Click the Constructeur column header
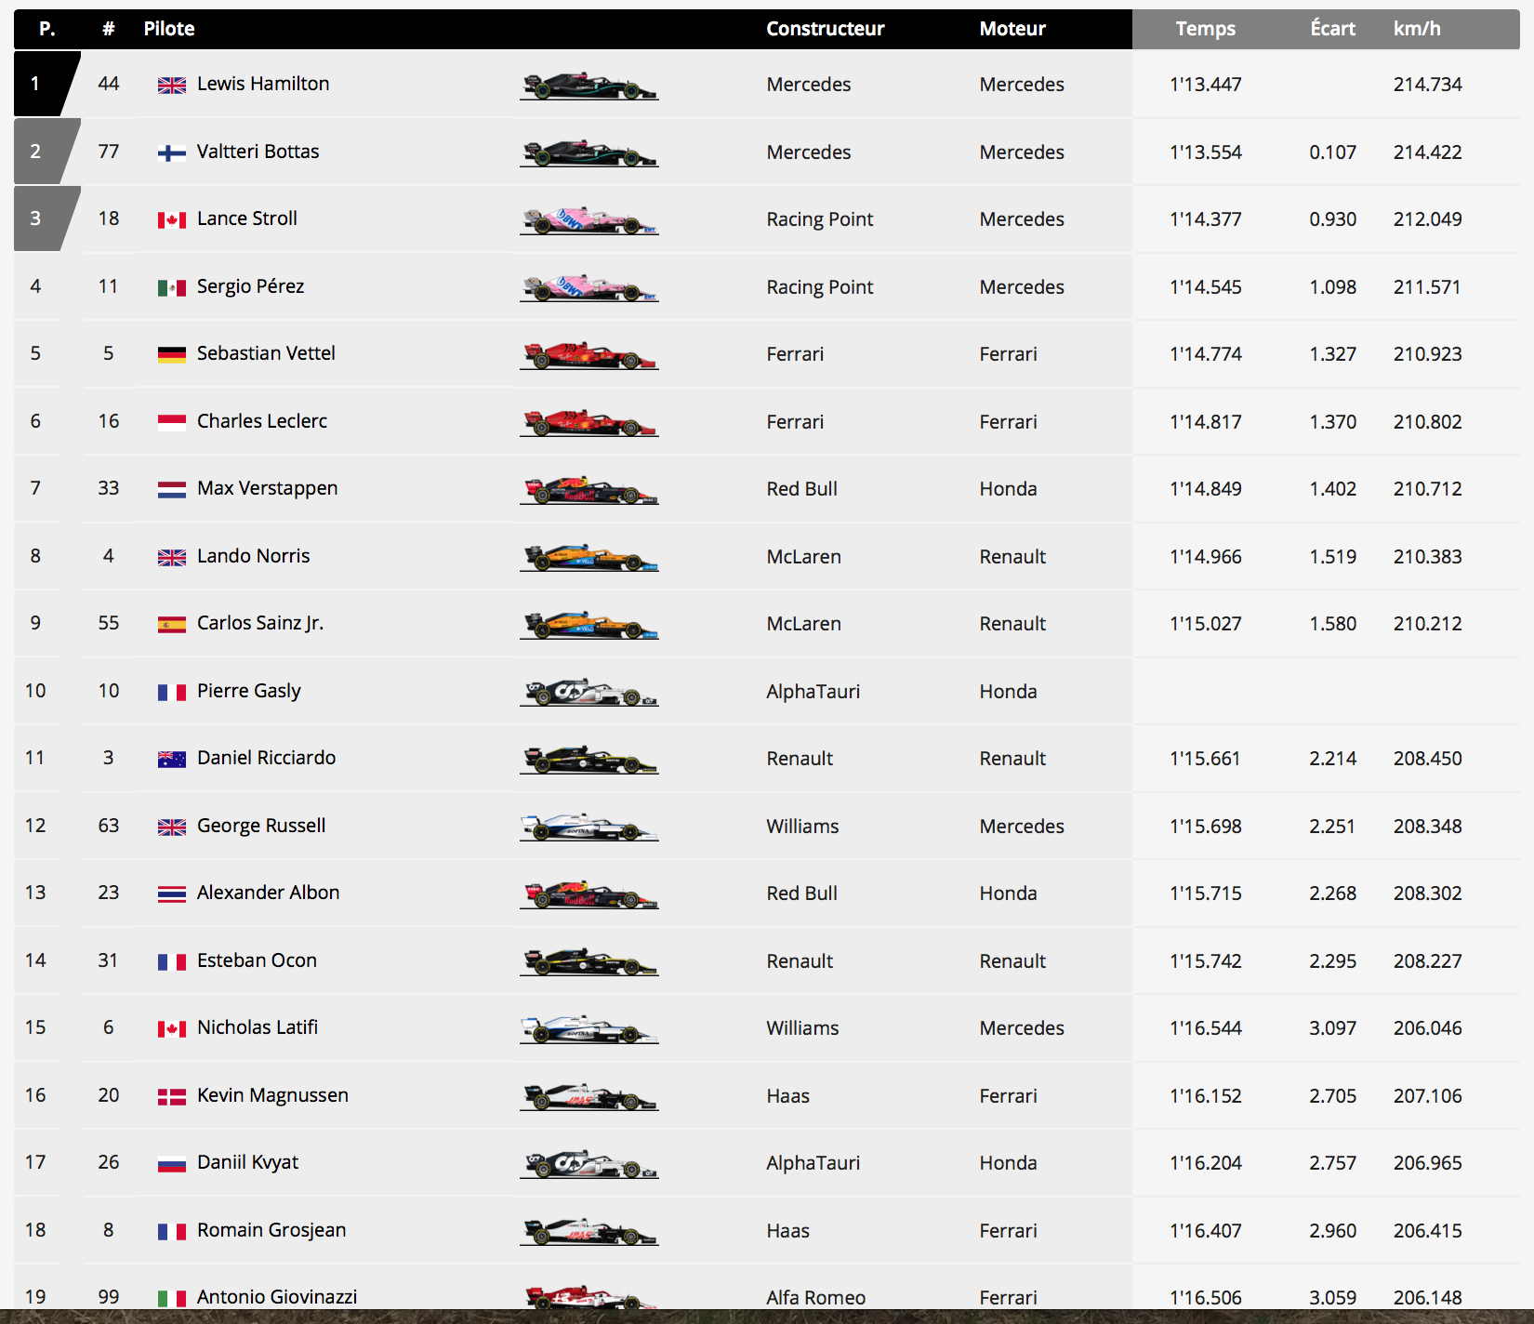This screenshot has height=1324, width=1534. click(826, 29)
